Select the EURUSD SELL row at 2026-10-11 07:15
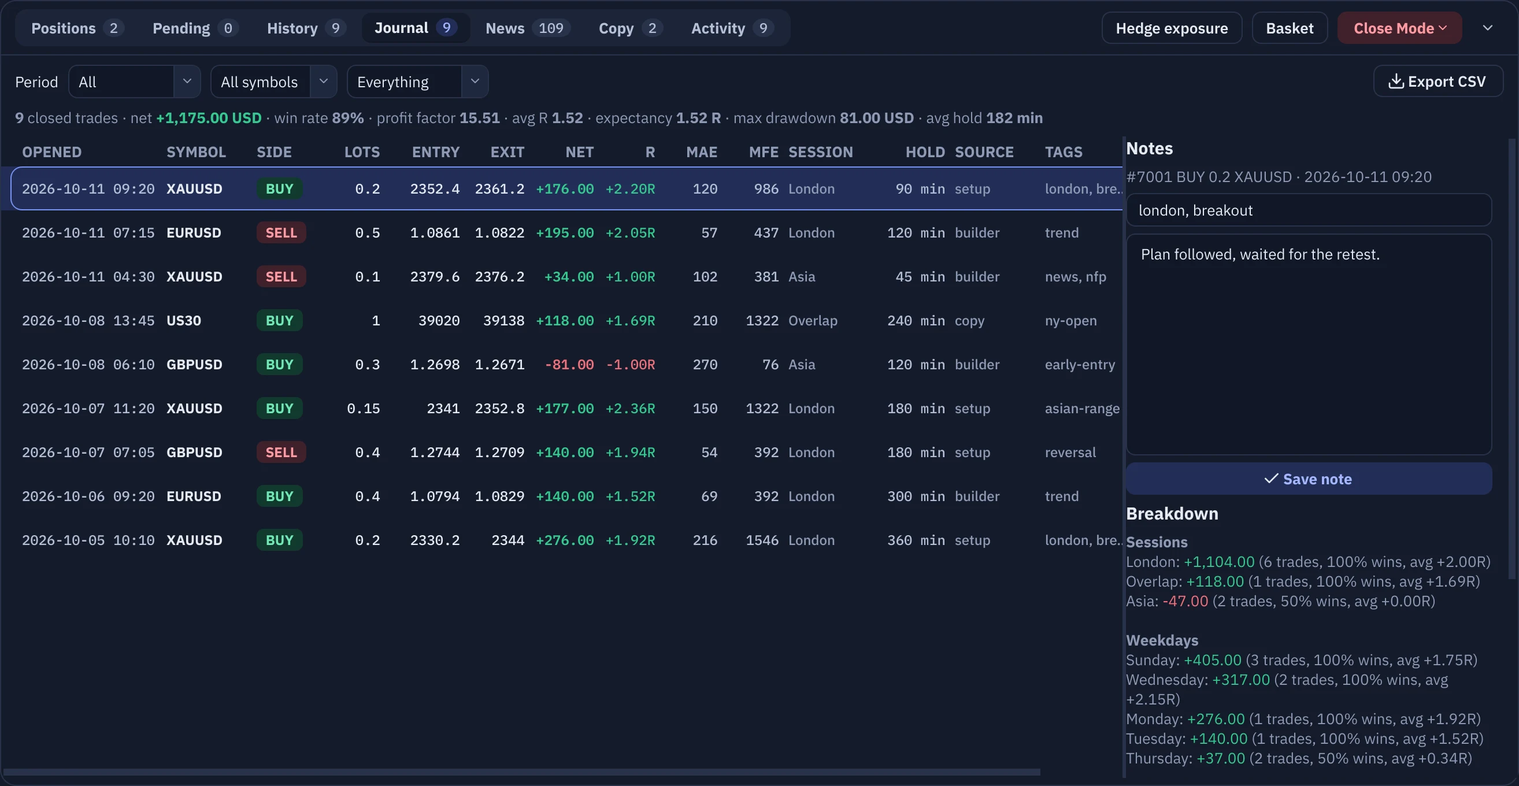This screenshot has height=786, width=1519. coord(562,233)
